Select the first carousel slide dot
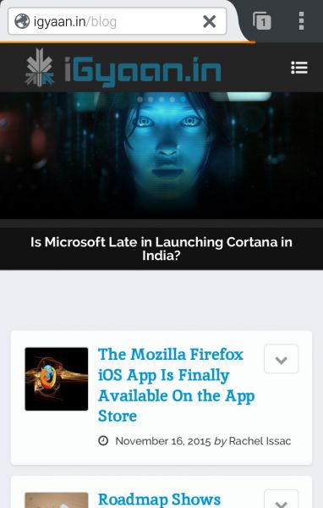Image resolution: width=323 pixels, height=508 pixels. [x=140, y=99]
